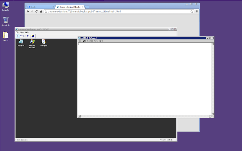Switch Program Window to list view
Screen dimensions: 242x151
click(x=25, y=36)
